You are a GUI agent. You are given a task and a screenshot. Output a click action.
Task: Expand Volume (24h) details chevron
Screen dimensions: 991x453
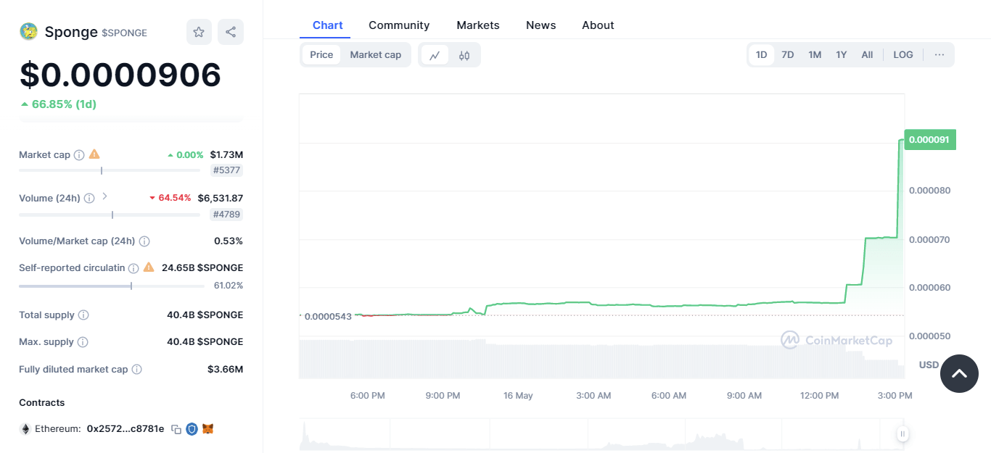(x=104, y=196)
